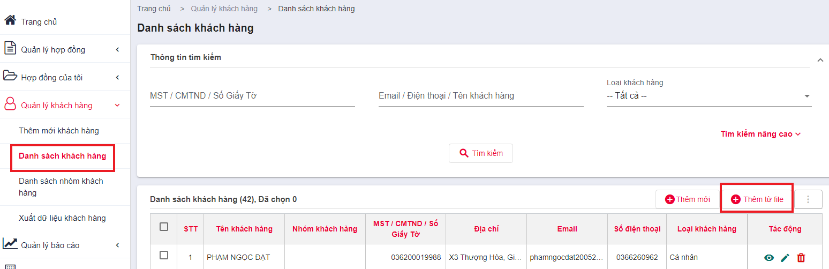Open the Loại khách hàng dropdown
829x269 pixels.
point(709,96)
